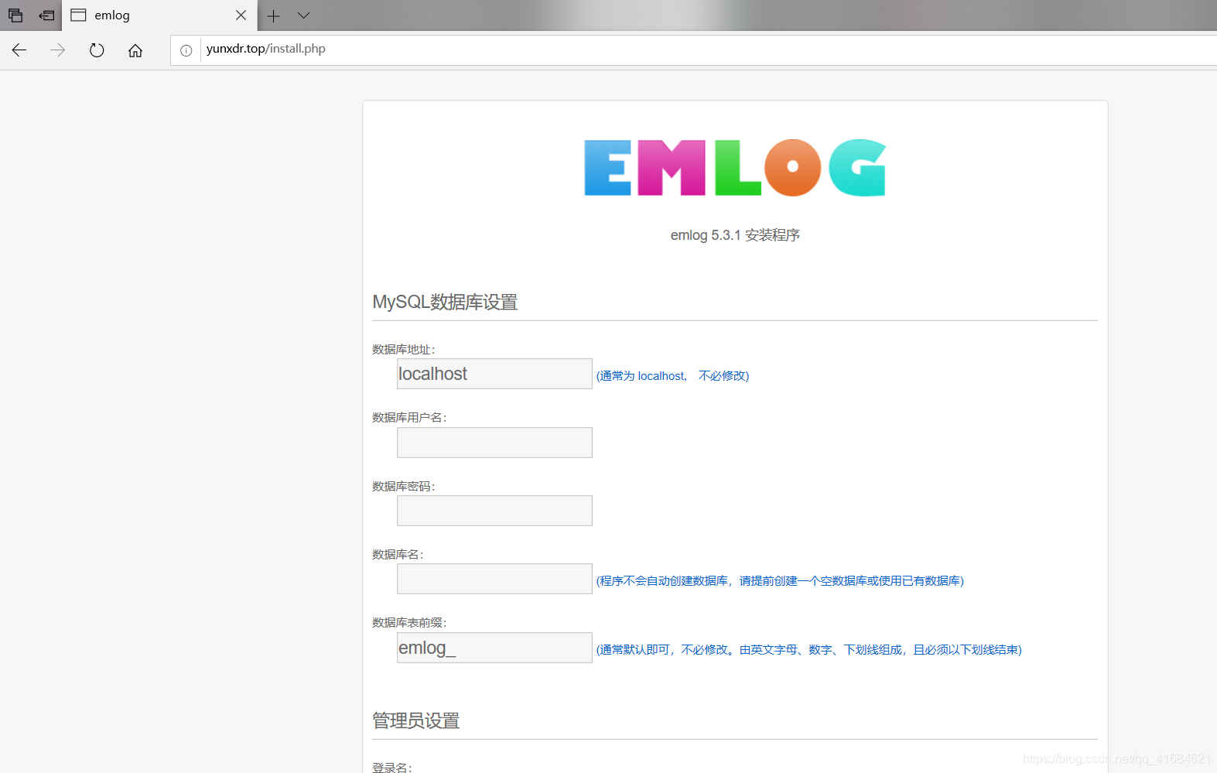Click the '通常为 localhost, 不必修改' hint
The width and height of the screenshot is (1217, 773).
[x=672, y=376]
